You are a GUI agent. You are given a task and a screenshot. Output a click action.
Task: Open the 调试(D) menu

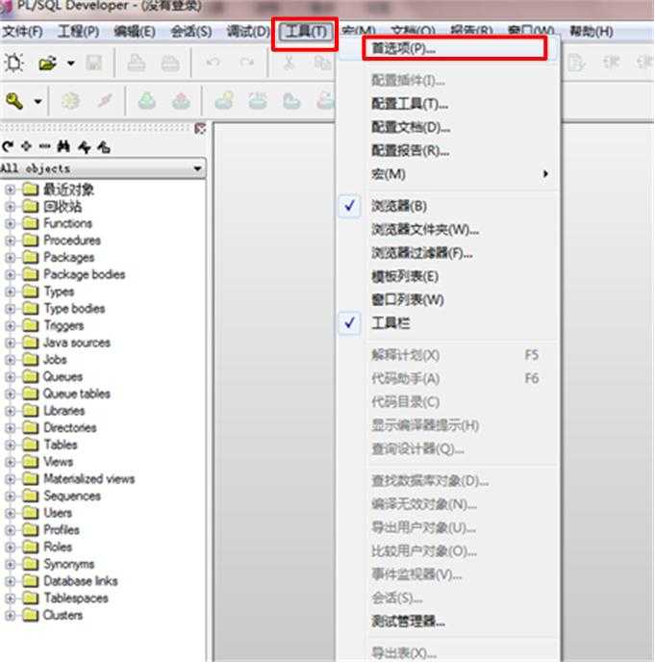click(248, 32)
